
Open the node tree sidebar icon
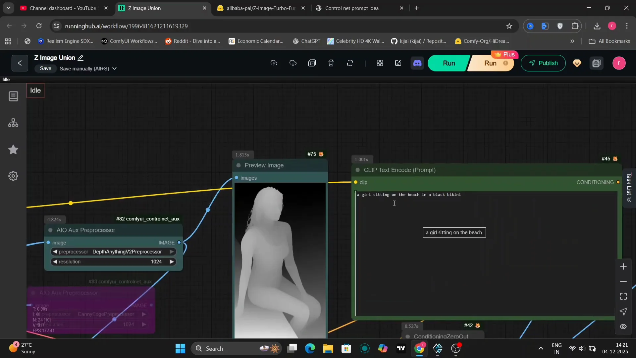(13, 123)
